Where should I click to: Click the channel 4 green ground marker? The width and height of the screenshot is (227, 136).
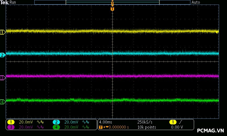[x=3, y=102]
